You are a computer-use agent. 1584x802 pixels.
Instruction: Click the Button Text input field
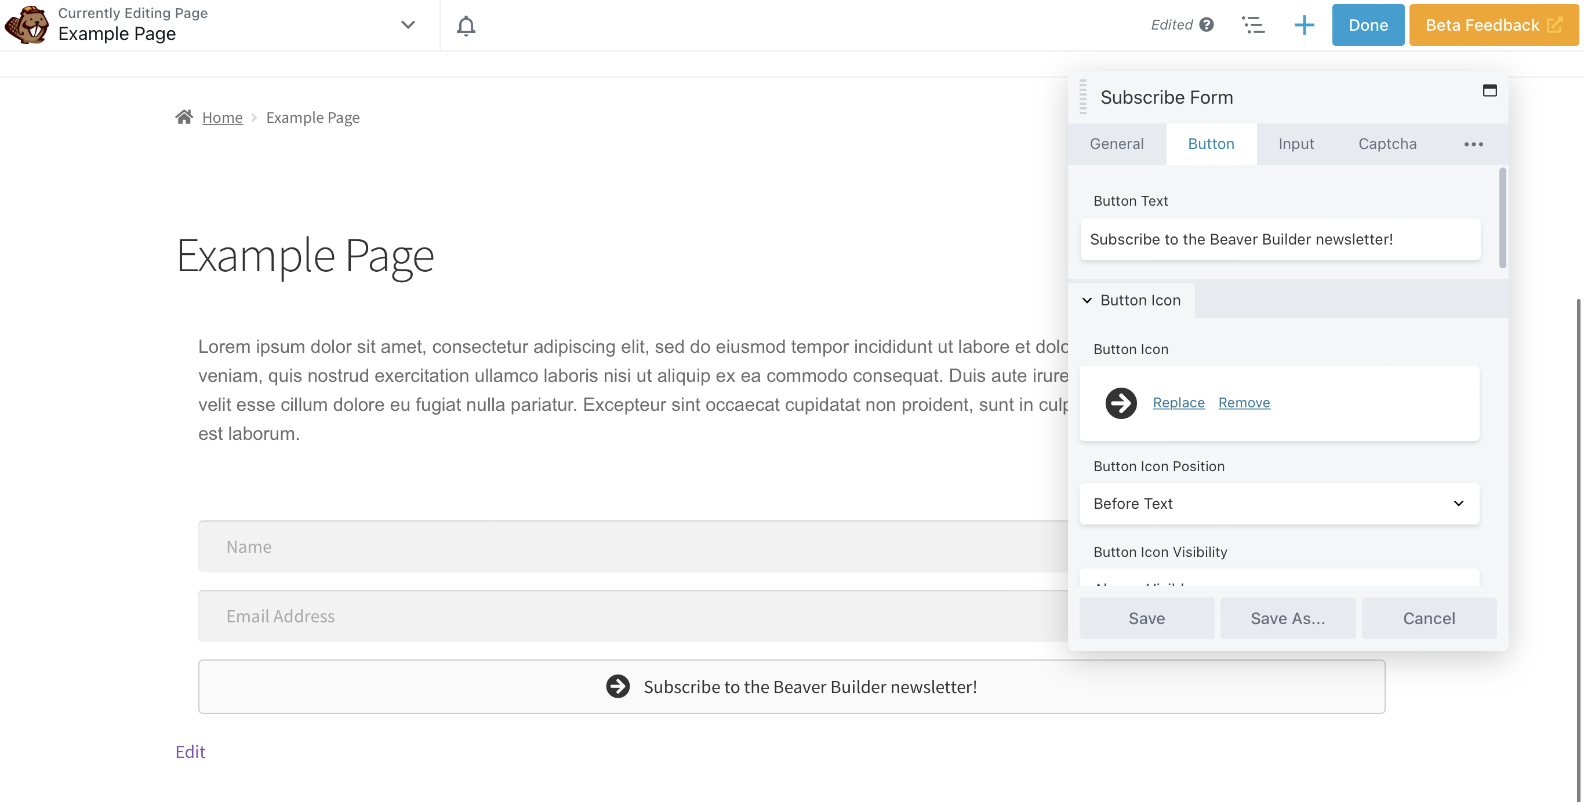click(1280, 239)
